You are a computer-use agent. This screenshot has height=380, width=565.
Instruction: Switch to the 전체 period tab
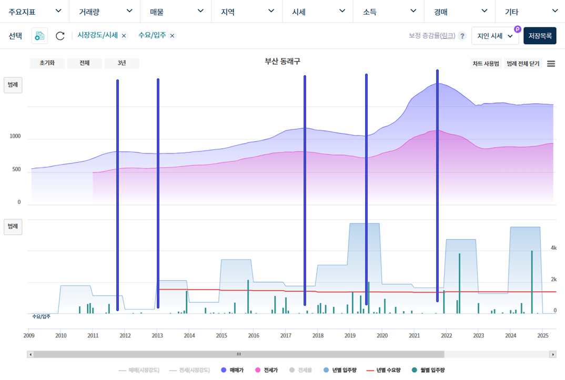84,63
